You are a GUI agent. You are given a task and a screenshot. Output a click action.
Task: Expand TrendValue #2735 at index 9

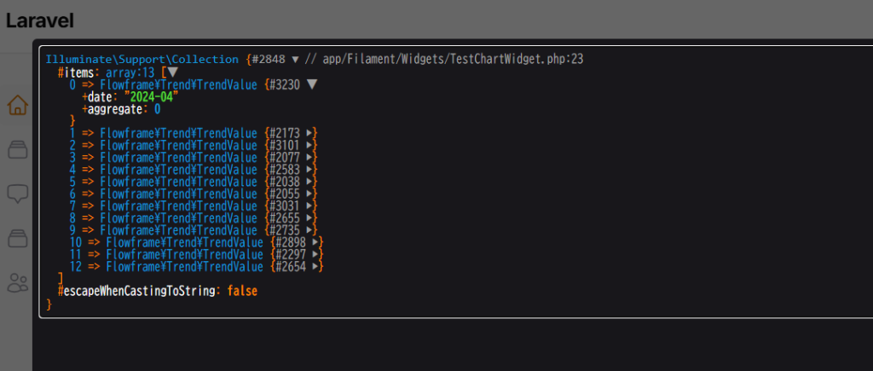pos(312,230)
